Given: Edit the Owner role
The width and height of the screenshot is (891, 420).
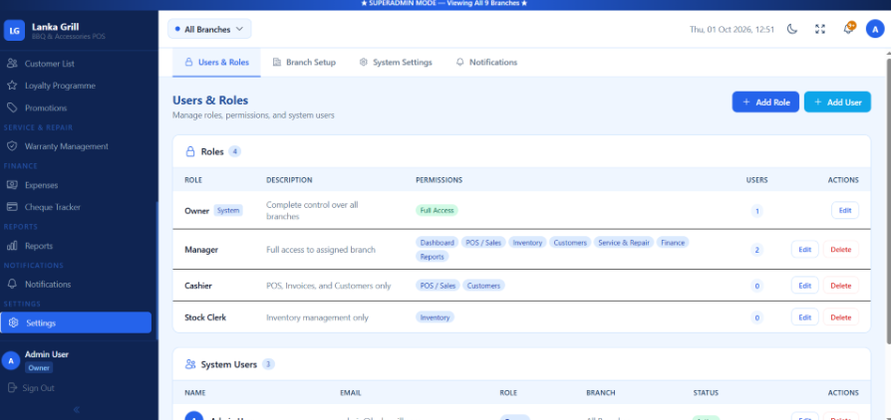Looking at the screenshot, I should 845,210.
